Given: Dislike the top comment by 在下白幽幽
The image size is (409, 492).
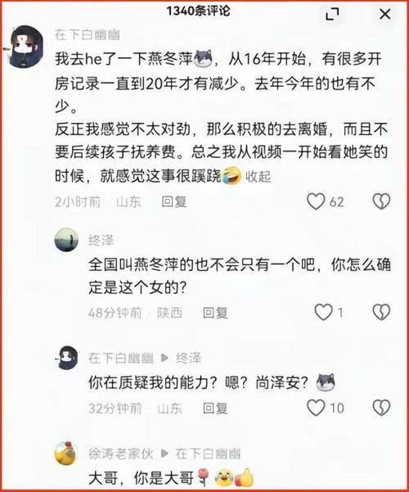Looking at the screenshot, I should (381, 201).
